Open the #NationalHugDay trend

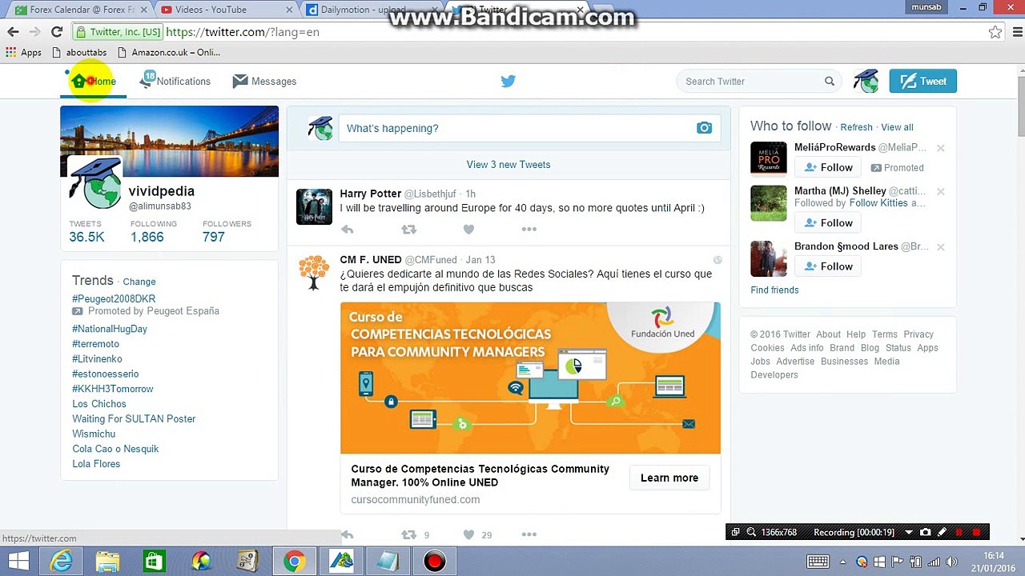point(110,329)
